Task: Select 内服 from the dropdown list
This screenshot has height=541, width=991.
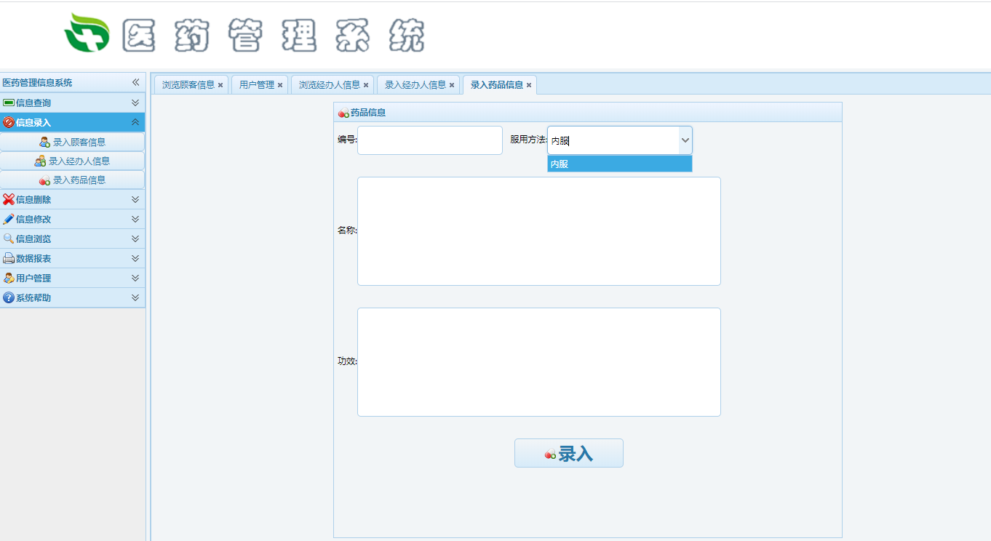Action: [x=619, y=164]
